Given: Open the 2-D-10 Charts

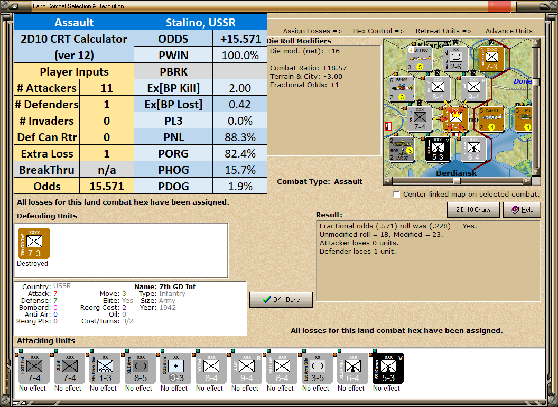Looking at the screenshot, I should click(x=473, y=210).
